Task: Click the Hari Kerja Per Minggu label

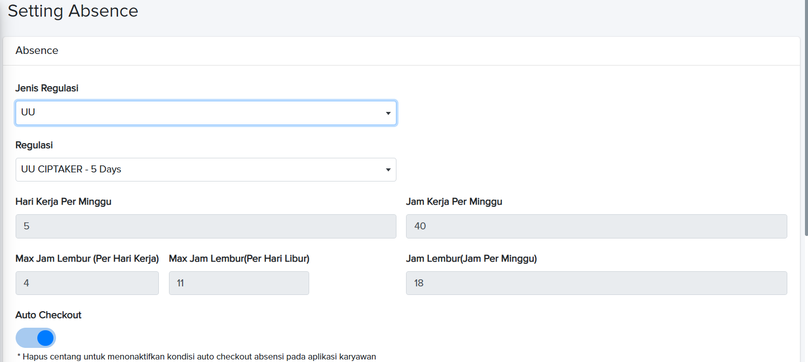Action: (64, 202)
